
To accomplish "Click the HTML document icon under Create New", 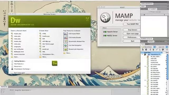I will pos(40,34).
